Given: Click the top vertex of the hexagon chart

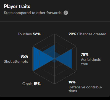Looking at the screenshot, I should click(54, 34).
